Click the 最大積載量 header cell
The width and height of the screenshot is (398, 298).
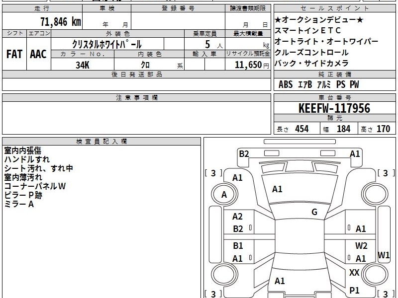click(x=248, y=33)
